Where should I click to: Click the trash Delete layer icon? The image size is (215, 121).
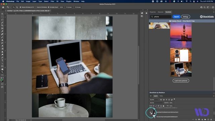click(x=211, y=120)
